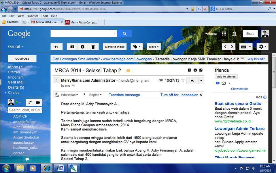
Task: Click the Favorites star button
Action: [x=10, y=22]
